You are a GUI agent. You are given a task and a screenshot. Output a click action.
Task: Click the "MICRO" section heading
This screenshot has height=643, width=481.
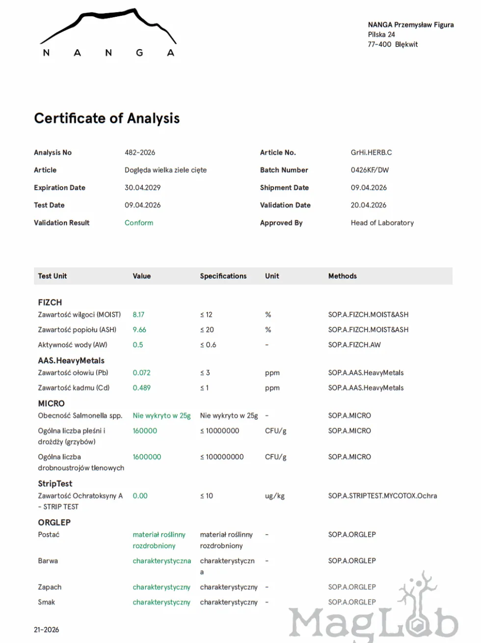[x=52, y=404]
